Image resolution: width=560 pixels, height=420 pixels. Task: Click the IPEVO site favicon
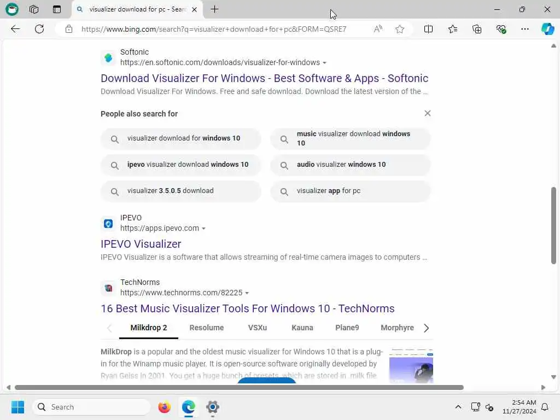coord(108,224)
